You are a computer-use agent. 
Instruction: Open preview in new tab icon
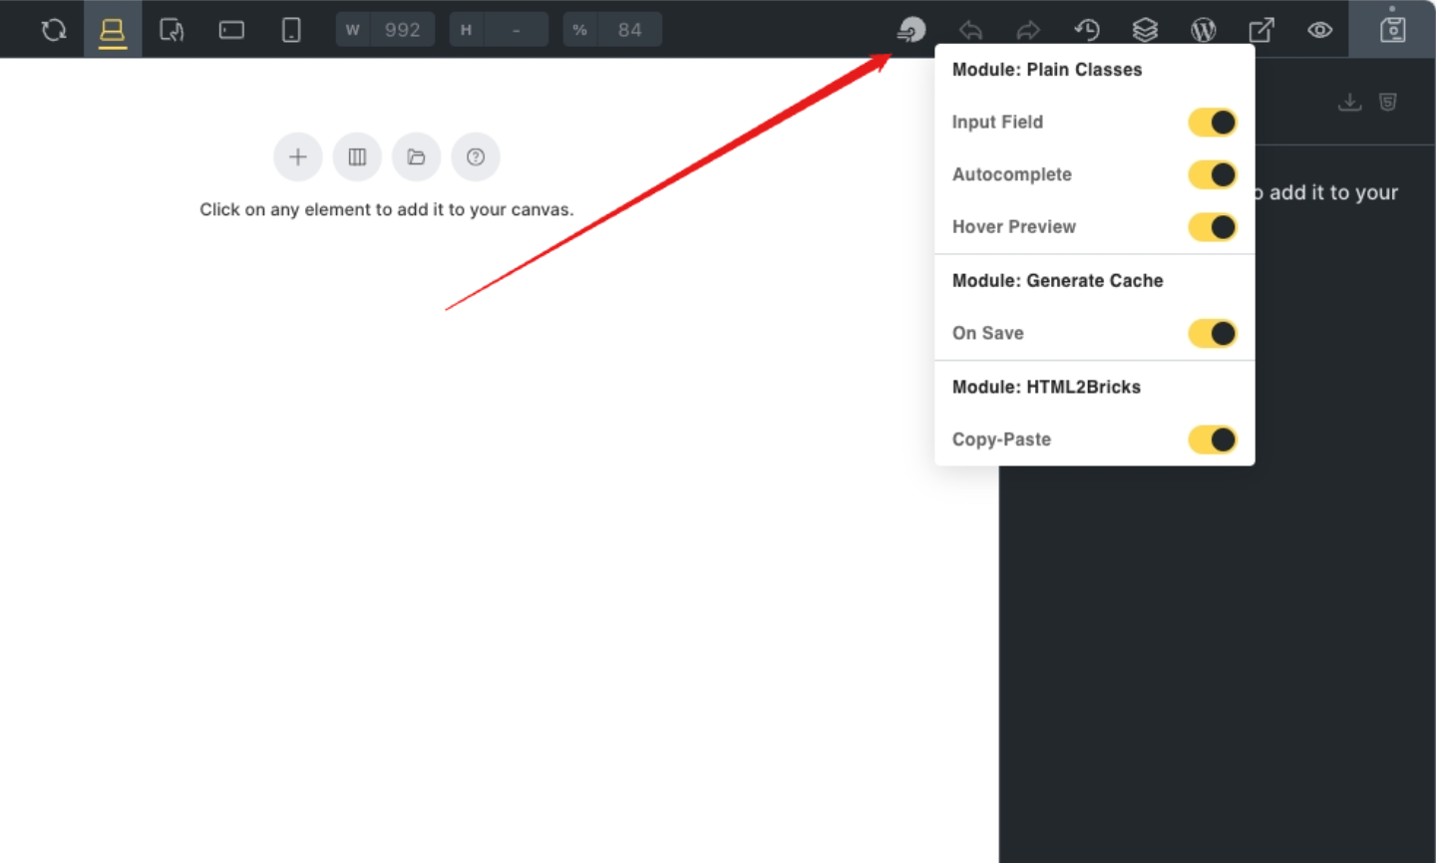(1261, 29)
